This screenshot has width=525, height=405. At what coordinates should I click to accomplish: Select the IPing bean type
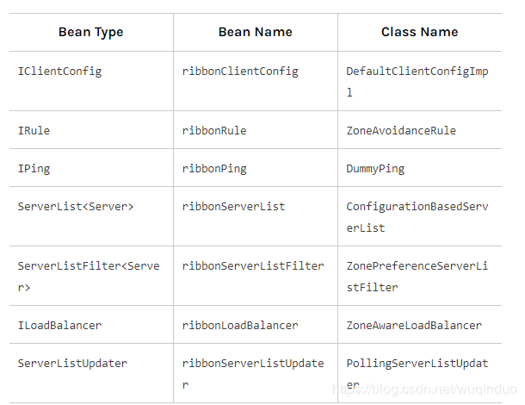34,169
